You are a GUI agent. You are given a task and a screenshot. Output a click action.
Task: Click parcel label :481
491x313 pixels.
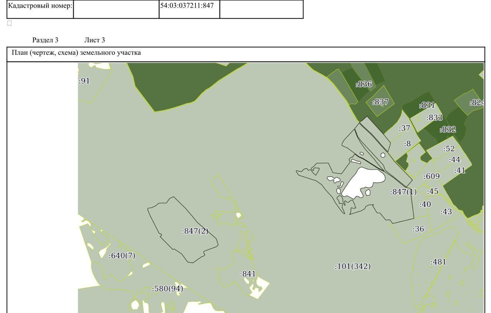click(438, 262)
